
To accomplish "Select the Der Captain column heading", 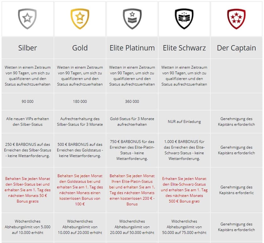I will (x=236, y=48).
